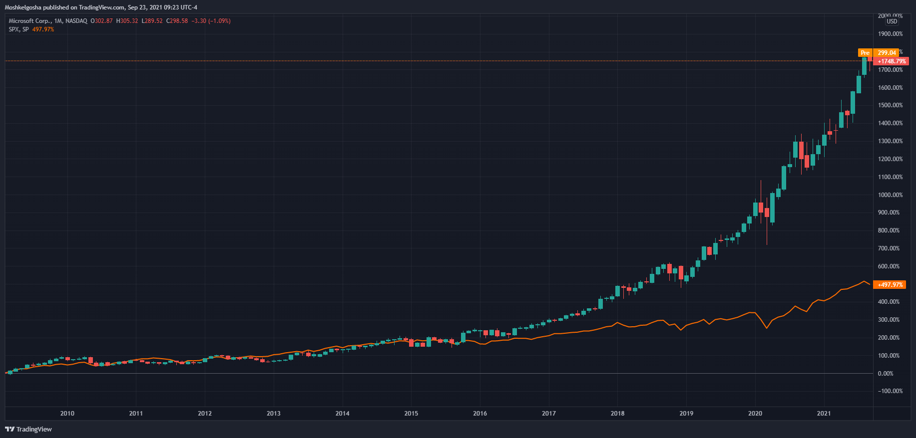
Task: Click the 1000.00% price scale label
Action: click(891, 195)
